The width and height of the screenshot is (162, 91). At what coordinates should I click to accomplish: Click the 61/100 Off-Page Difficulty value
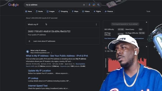pos(120,34)
